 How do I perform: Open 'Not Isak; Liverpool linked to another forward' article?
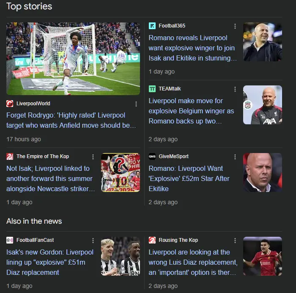[51, 178]
